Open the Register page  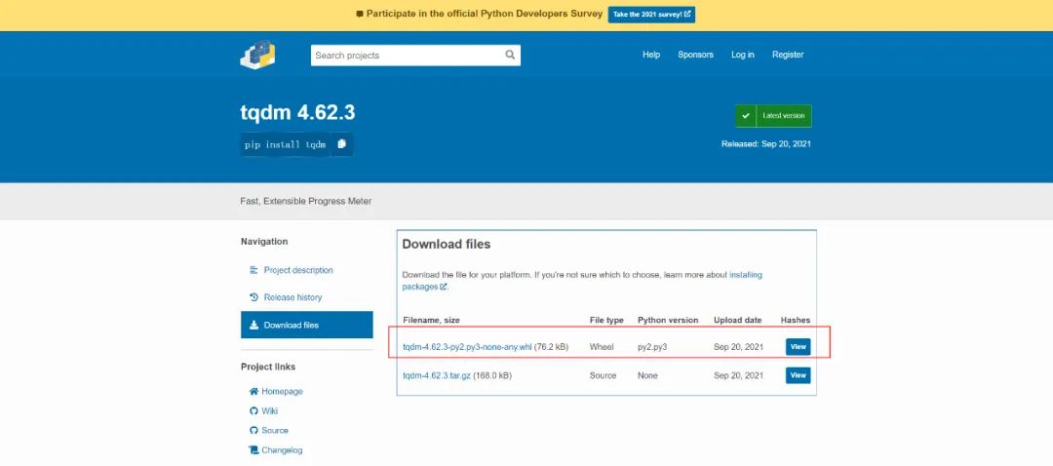click(x=788, y=55)
